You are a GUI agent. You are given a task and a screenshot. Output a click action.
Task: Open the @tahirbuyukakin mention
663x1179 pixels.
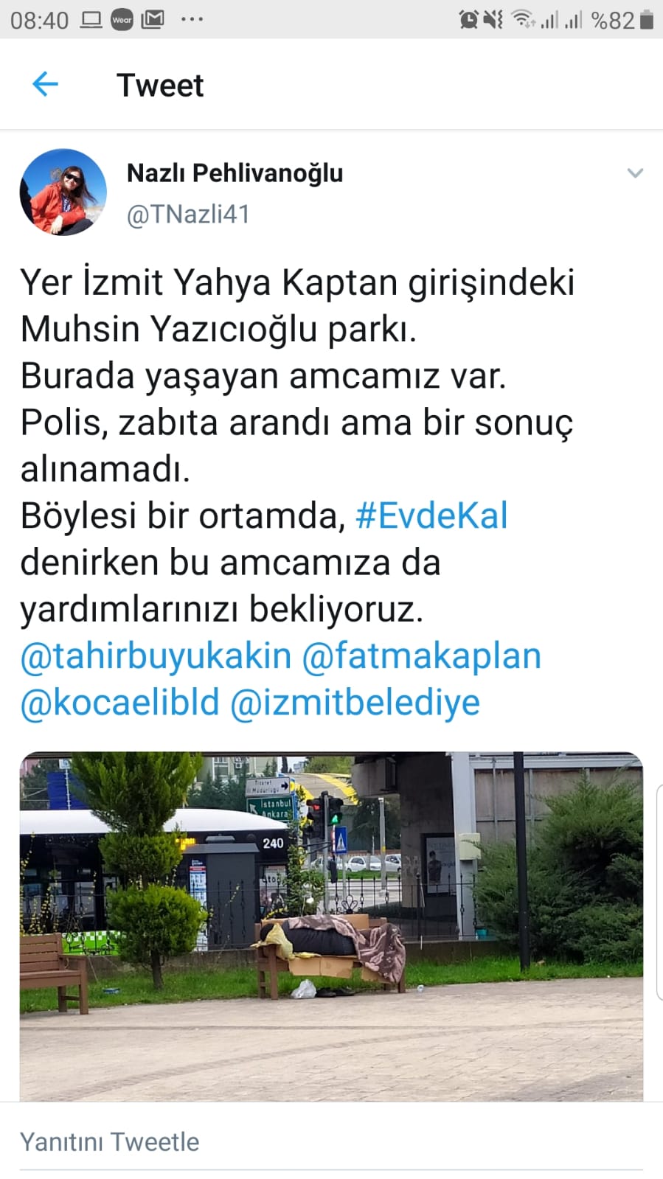156,656
